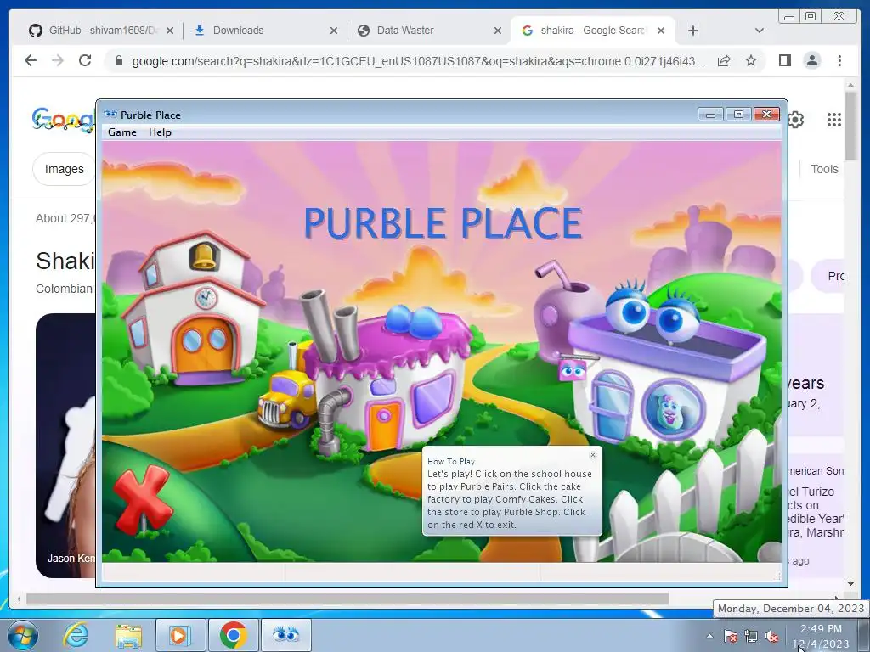The image size is (870, 652).
Task: Click the taskbar clock showing 2:49 PM
Action: click(x=822, y=636)
